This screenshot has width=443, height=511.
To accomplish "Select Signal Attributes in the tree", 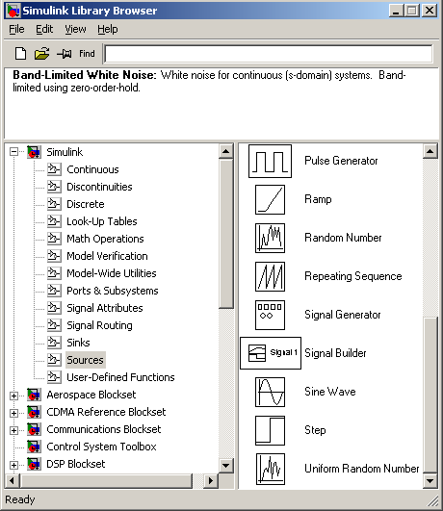I will pos(105,308).
